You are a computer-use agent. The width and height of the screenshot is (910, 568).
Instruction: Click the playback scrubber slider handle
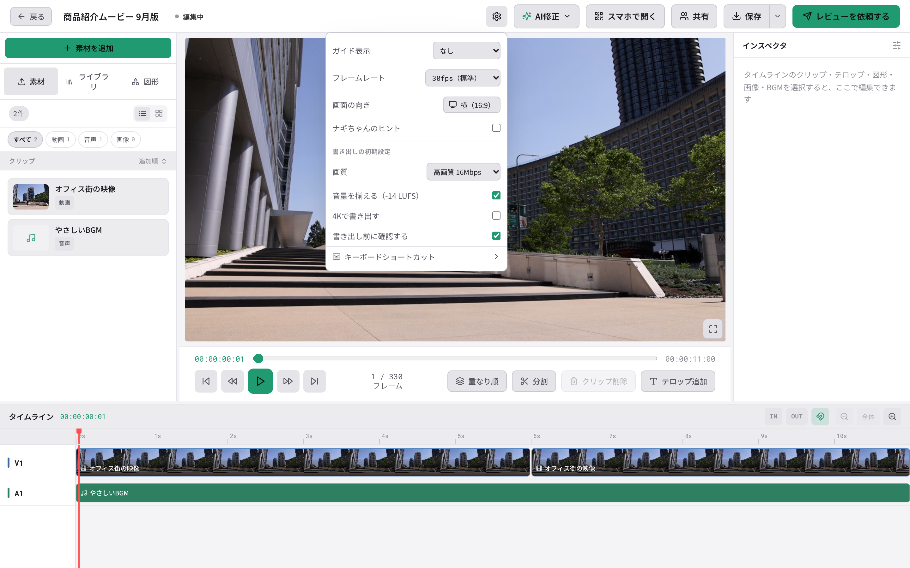258,359
